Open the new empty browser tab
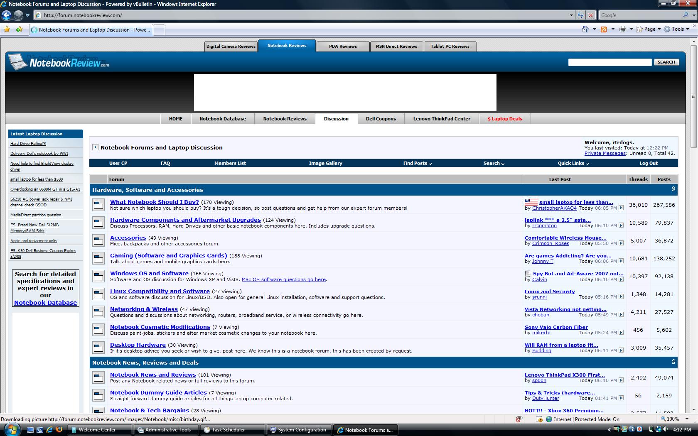Viewport: 698px width, 436px height. 160,30
